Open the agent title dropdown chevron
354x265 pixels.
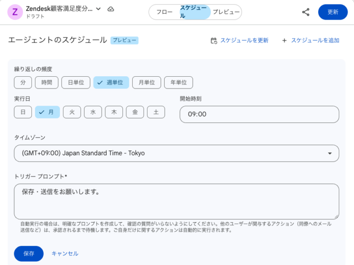98,9
